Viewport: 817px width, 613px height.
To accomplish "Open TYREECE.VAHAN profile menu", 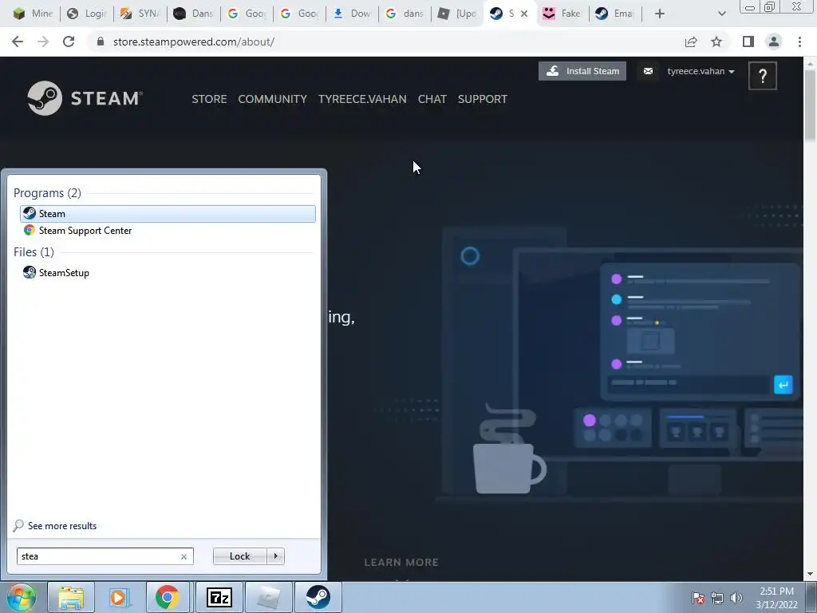I will click(362, 99).
